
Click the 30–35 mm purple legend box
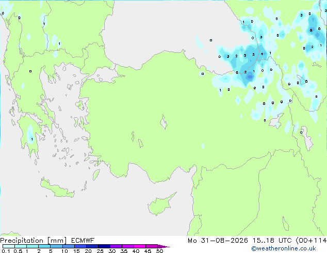point(116,246)
